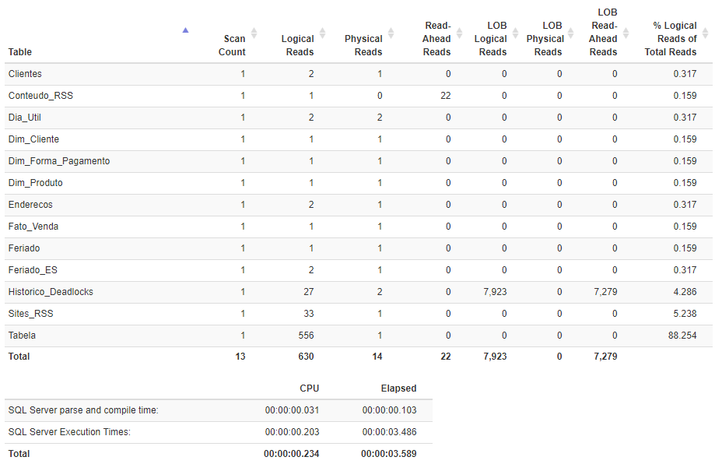Click the Elapsed column header
This screenshot has width=722, height=464.
(398, 388)
